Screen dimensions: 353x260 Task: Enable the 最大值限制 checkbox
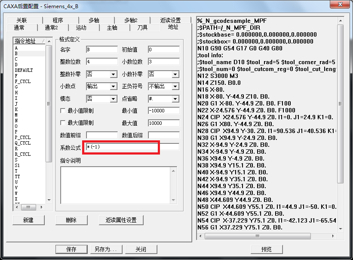point(63,123)
